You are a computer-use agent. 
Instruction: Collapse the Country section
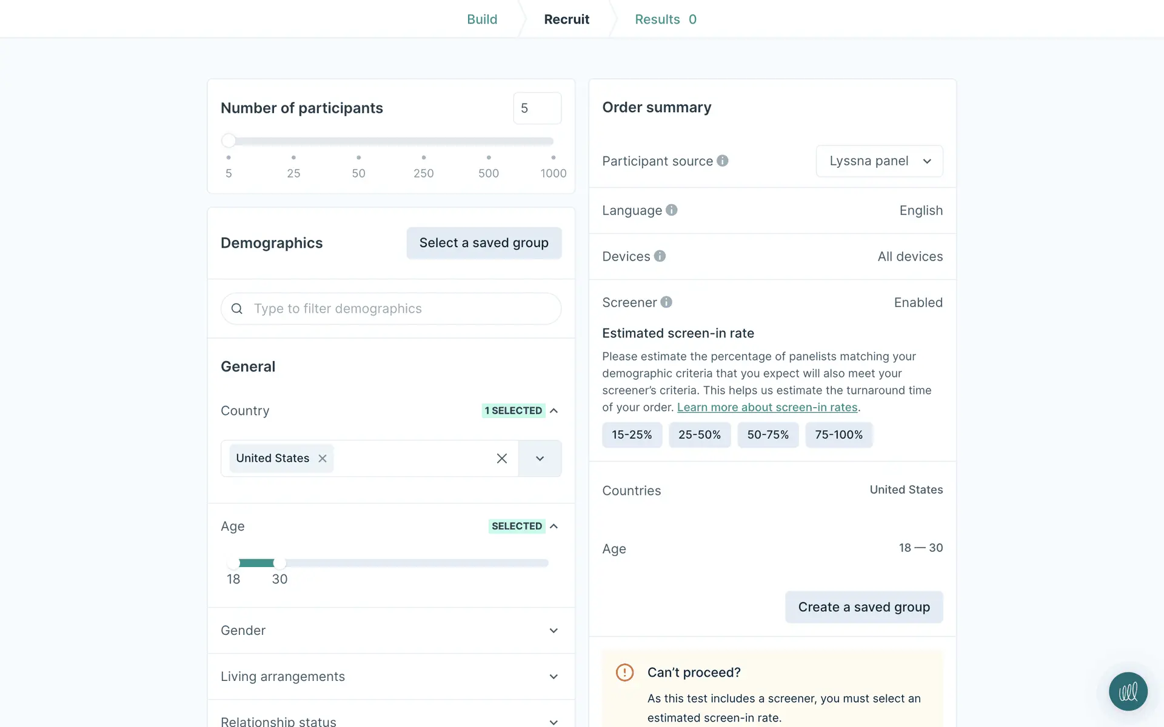click(x=554, y=411)
